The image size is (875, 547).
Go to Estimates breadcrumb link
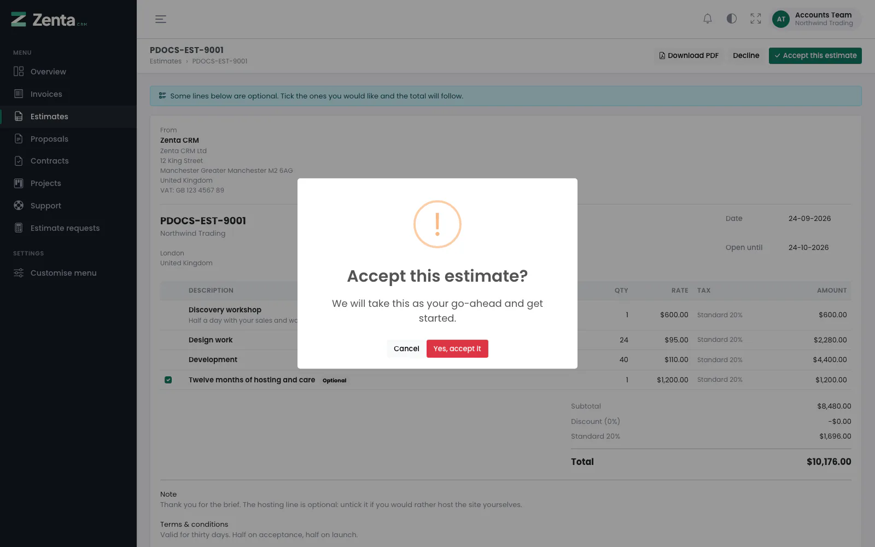click(x=166, y=61)
